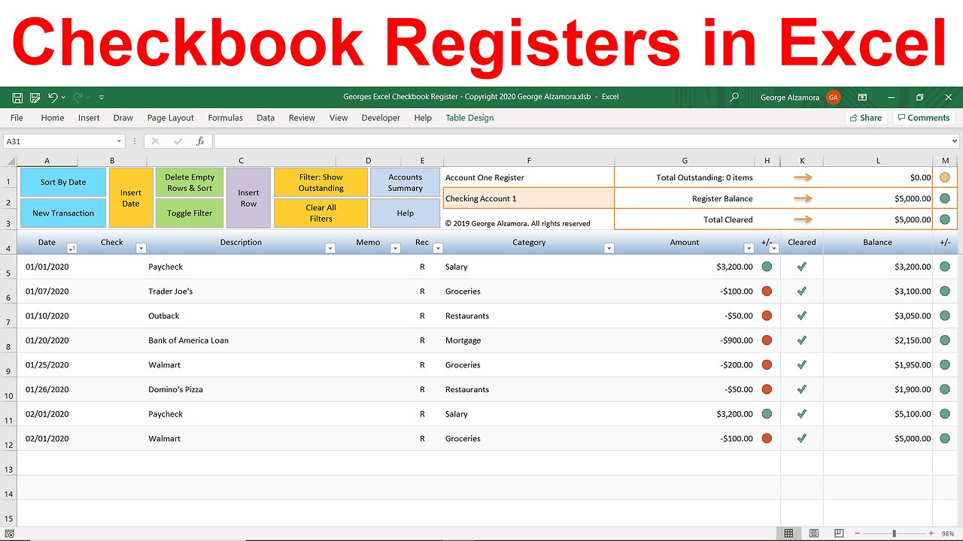
Task: Open the Undo history dropdown arrow
Action: (63, 98)
